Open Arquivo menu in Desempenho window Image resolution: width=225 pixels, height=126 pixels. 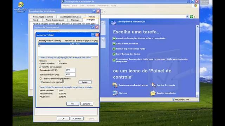click(x=66, y=6)
